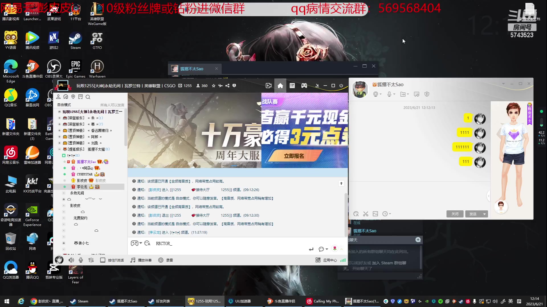Click the [李云龙] link in 11:37:19 notice

155,233
